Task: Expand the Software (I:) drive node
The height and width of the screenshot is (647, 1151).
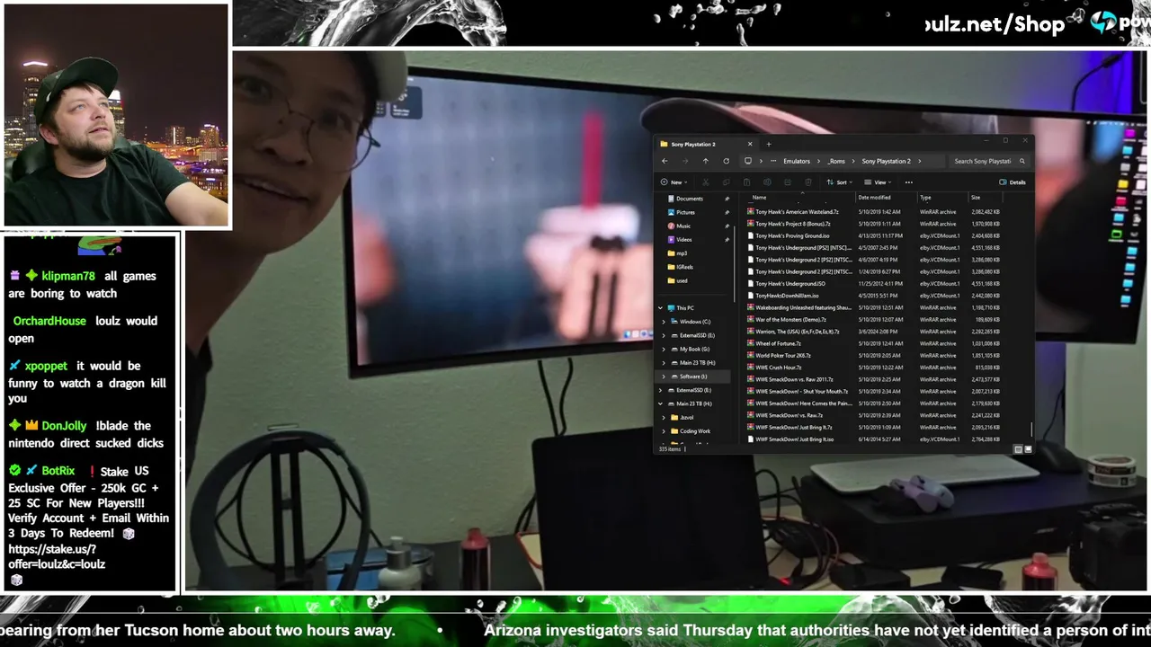Action: coord(664,377)
